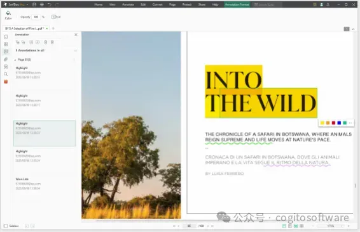This screenshot has width=360, height=232.
Task: Open the Attachments paperclip panel
Action: (x=6, y=59)
